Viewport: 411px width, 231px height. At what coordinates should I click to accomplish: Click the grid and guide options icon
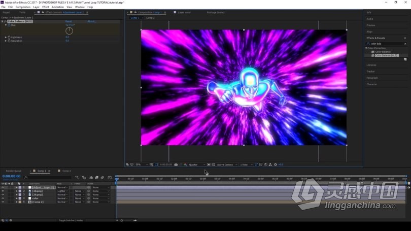point(152,164)
